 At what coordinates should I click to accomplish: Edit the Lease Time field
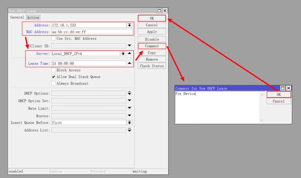click(89, 64)
